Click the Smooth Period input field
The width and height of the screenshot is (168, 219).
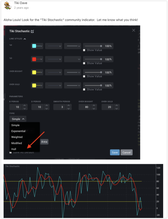[59, 107]
